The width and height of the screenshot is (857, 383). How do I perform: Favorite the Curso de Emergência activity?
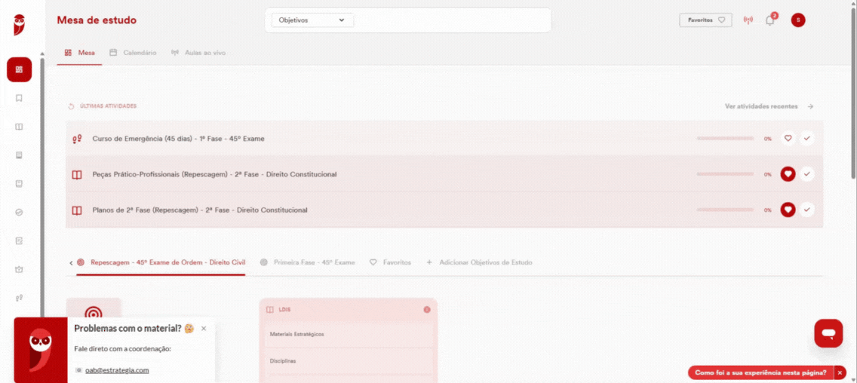(788, 139)
